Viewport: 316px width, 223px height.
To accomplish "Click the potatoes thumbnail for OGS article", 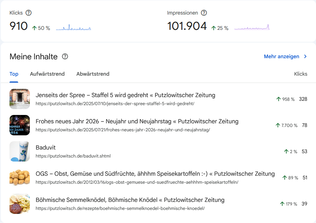I will click(x=20, y=178).
